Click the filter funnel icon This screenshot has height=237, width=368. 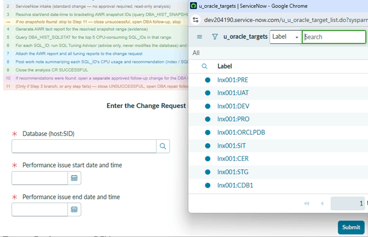point(215,37)
